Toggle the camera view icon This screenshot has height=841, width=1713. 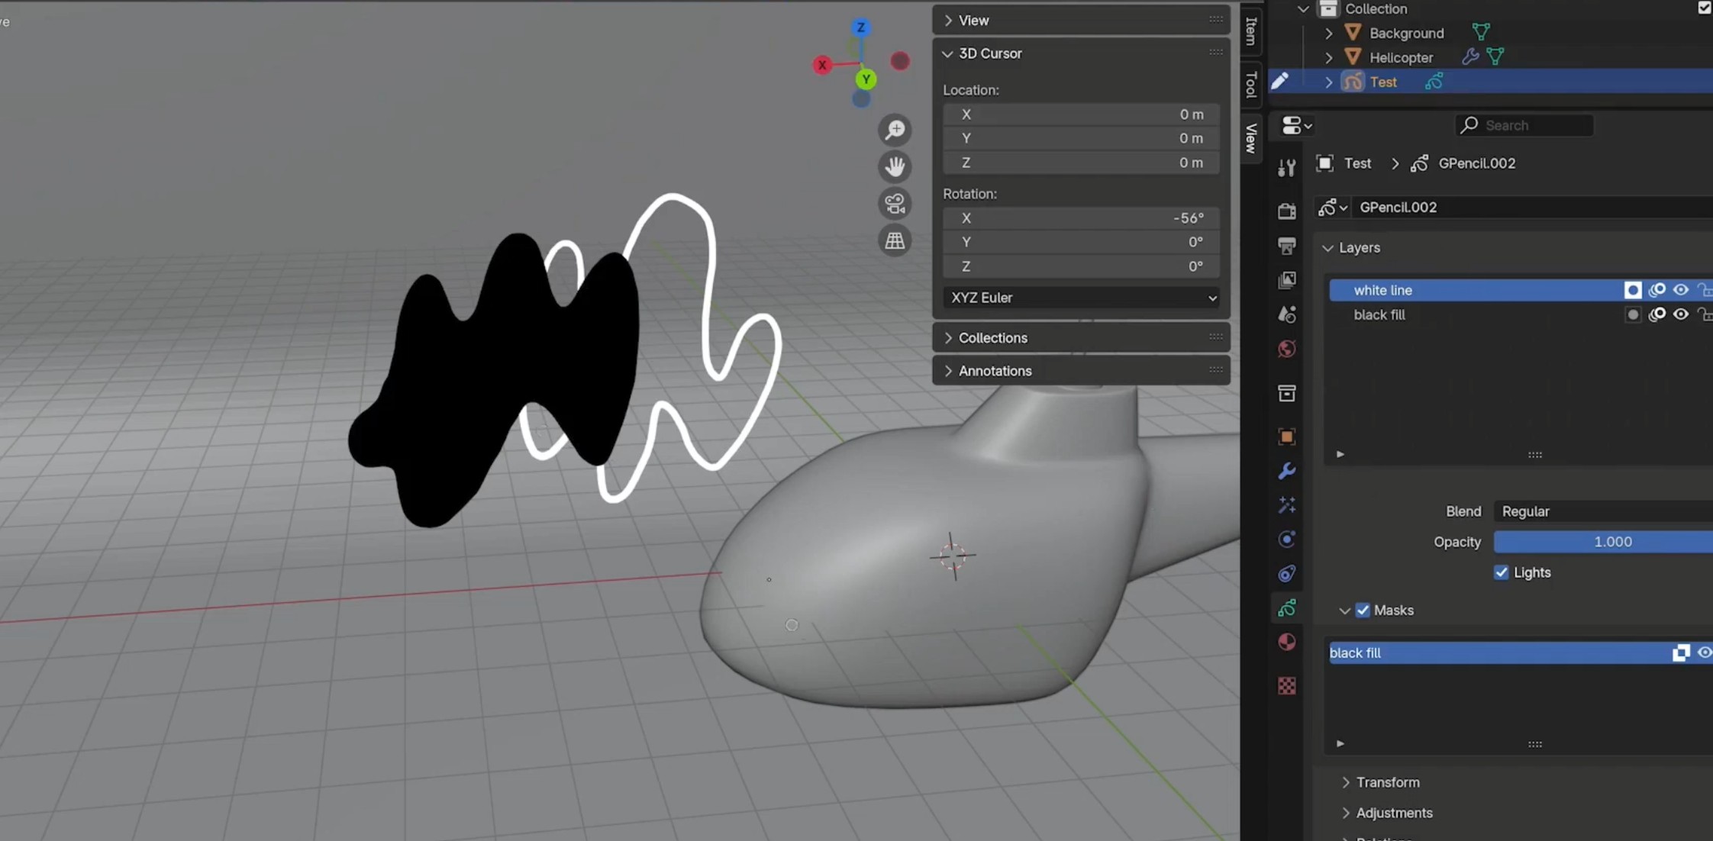(x=895, y=204)
